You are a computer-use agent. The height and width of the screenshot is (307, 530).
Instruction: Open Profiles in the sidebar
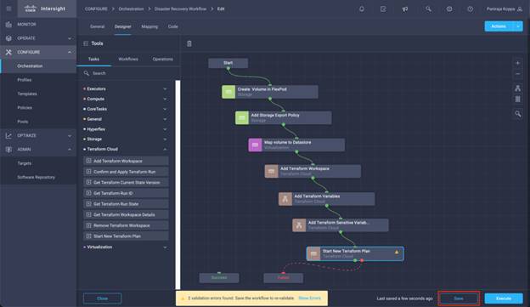[25, 80]
